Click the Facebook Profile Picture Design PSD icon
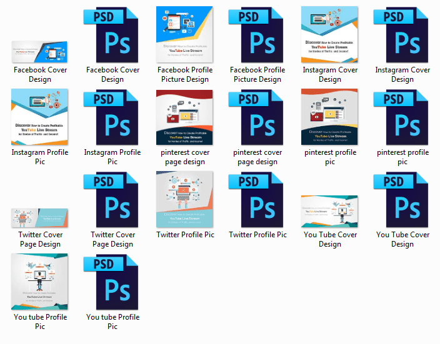 pos(257,35)
